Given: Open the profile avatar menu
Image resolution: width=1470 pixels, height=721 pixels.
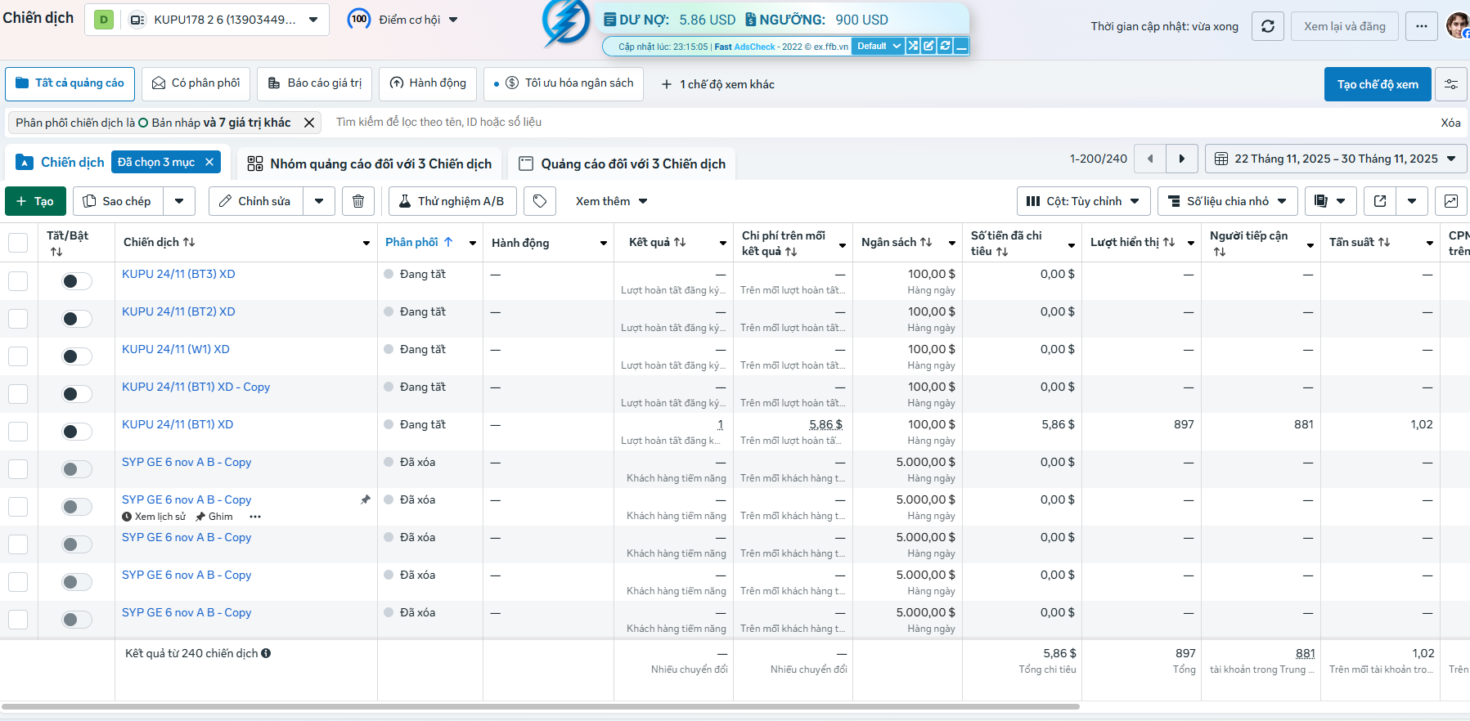Looking at the screenshot, I should click(1458, 25).
